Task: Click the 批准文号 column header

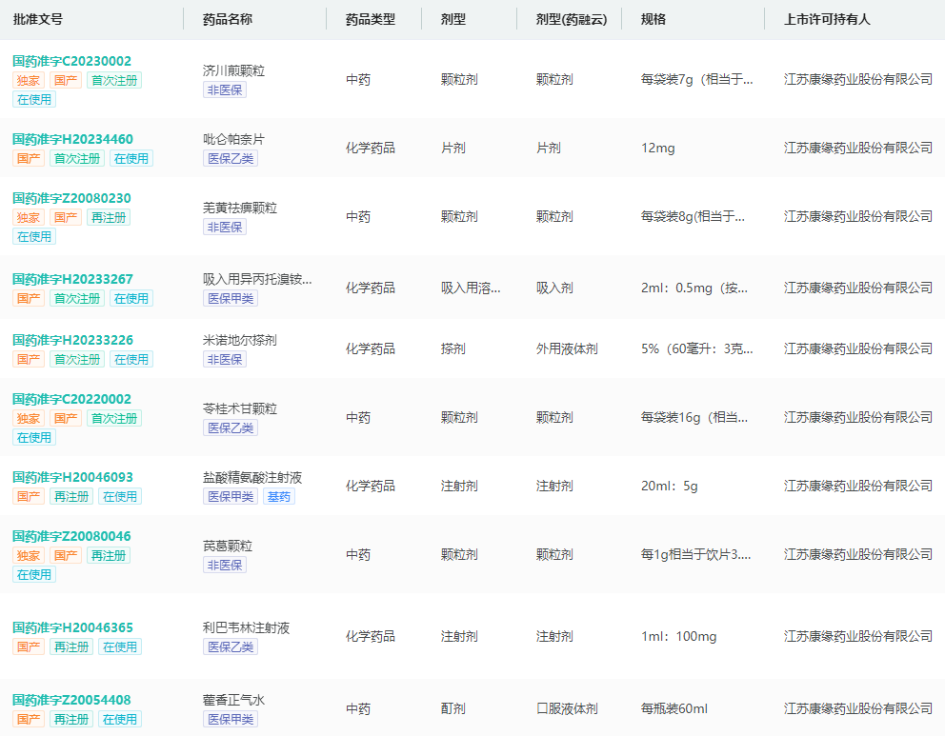Action: [38, 19]
